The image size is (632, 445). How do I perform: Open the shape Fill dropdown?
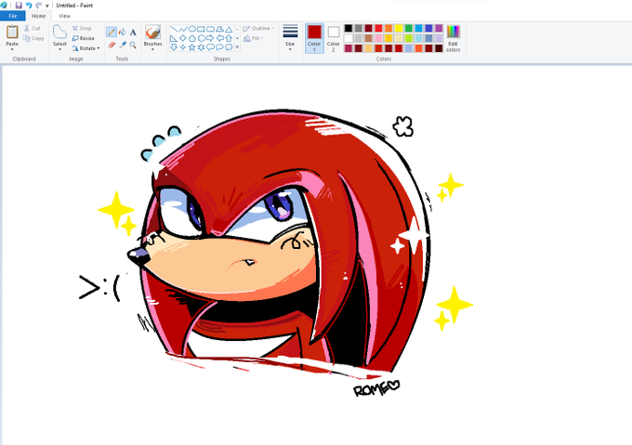254,38
